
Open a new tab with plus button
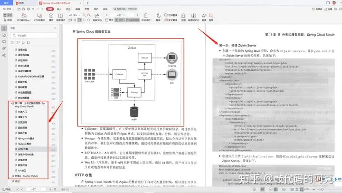click(88, 3)
